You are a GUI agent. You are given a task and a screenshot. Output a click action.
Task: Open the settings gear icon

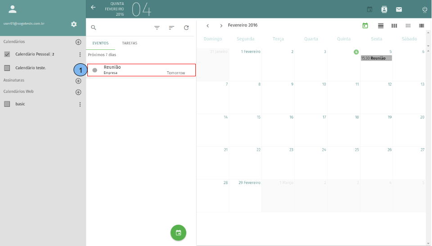click(x=74, y=24)
